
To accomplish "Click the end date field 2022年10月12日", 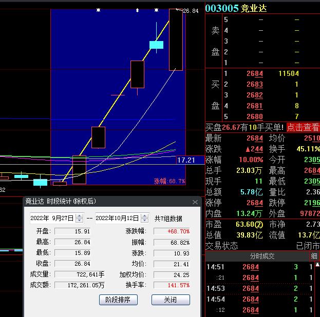I will click(118, 219).
